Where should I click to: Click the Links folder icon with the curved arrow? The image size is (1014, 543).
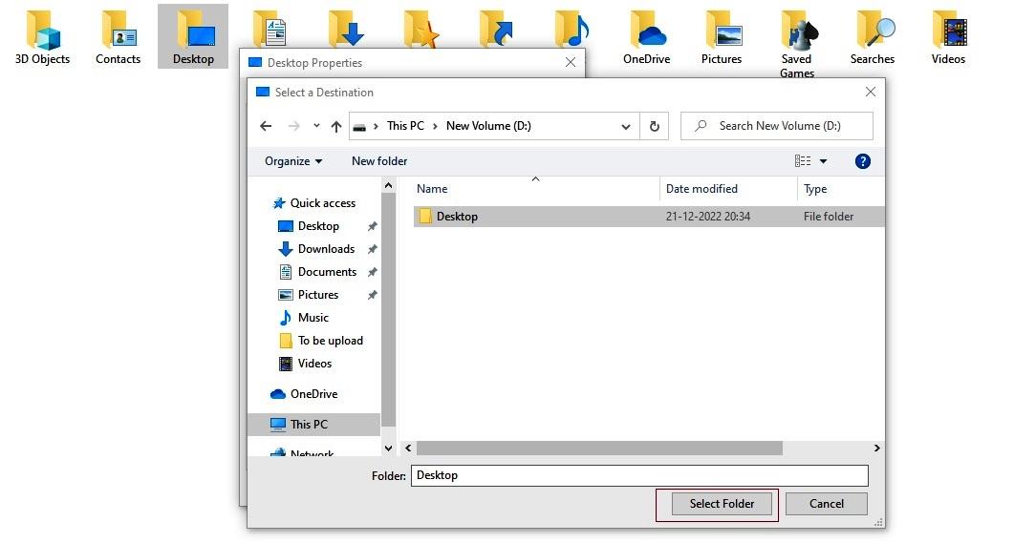click(497, 29)
